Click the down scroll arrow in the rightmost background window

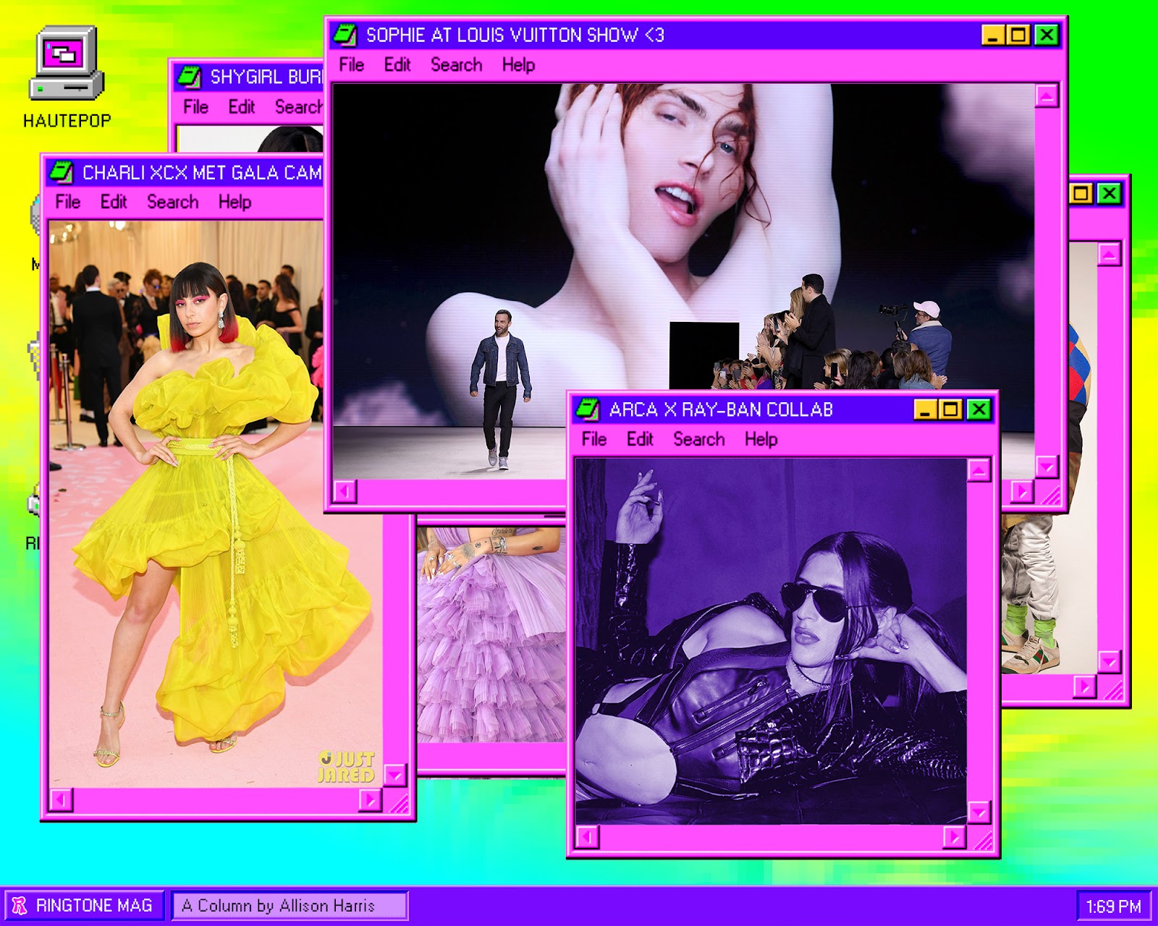tap(1110, 662)
